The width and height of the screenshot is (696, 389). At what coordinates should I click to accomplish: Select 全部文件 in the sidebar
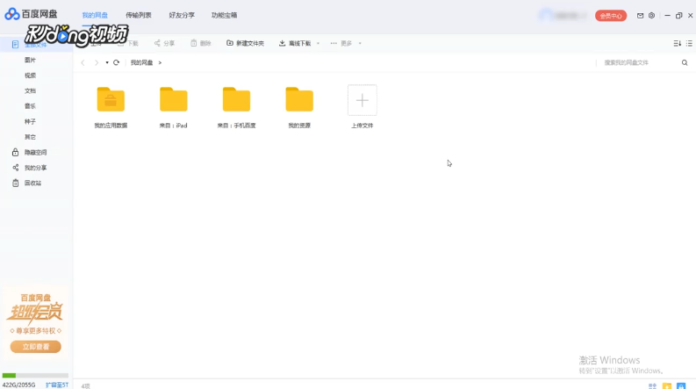[36, 45]
